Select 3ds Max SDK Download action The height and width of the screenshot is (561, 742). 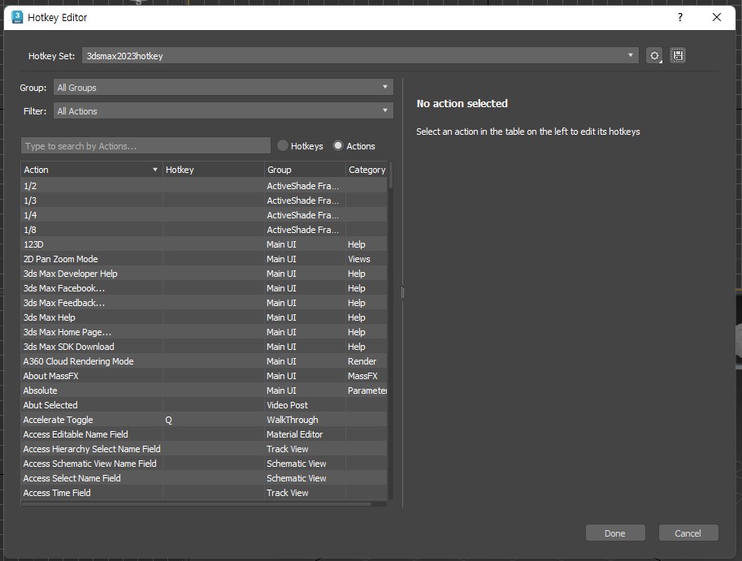204,347
